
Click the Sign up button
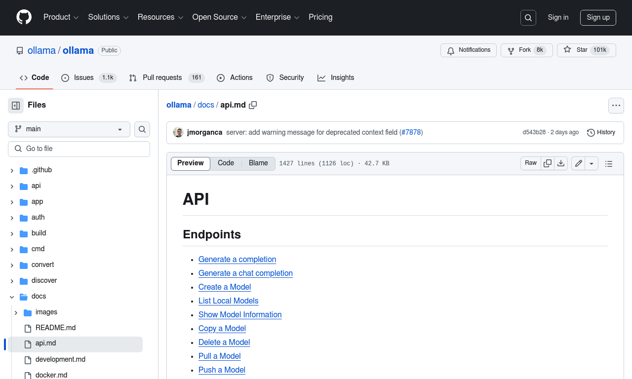coord(598,17)
